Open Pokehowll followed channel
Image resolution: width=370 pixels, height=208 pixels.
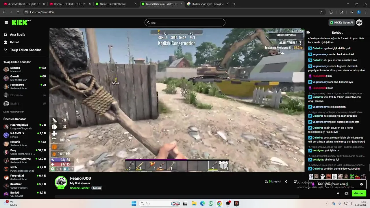[x=25, y=86]
